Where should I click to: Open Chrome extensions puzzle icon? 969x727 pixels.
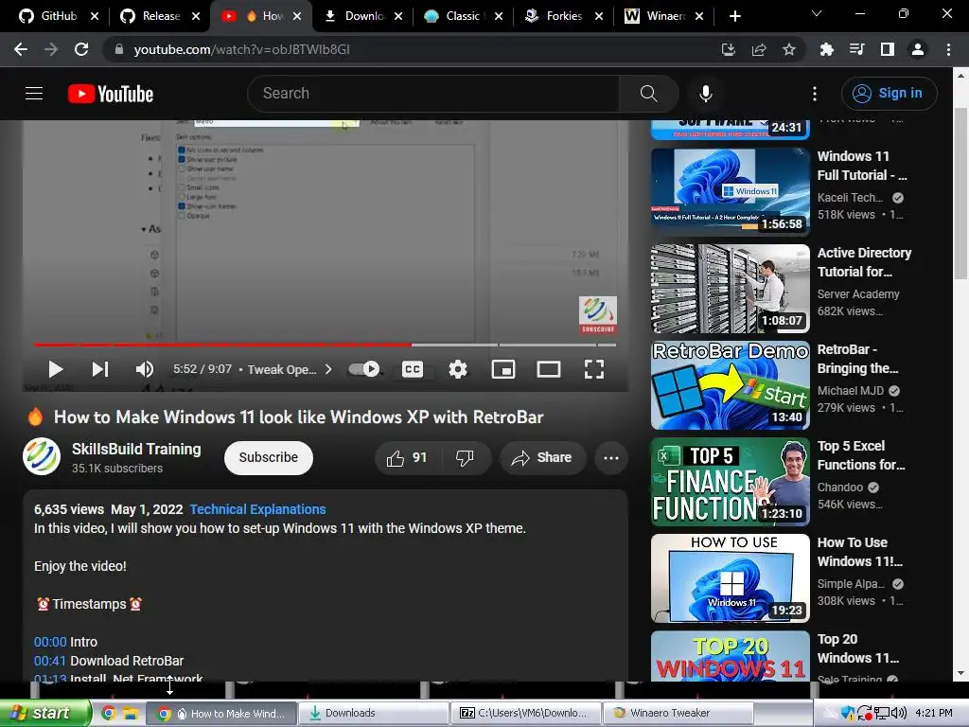827,49
